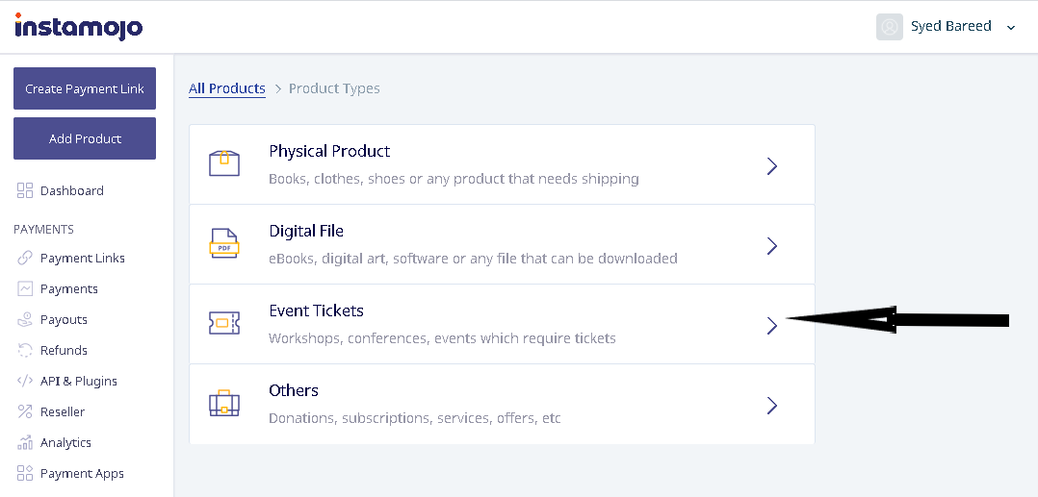The height and width of the screenshot is (497, 1038).
Task: Click the Payment Links chain icon
Action: (25, 258)
